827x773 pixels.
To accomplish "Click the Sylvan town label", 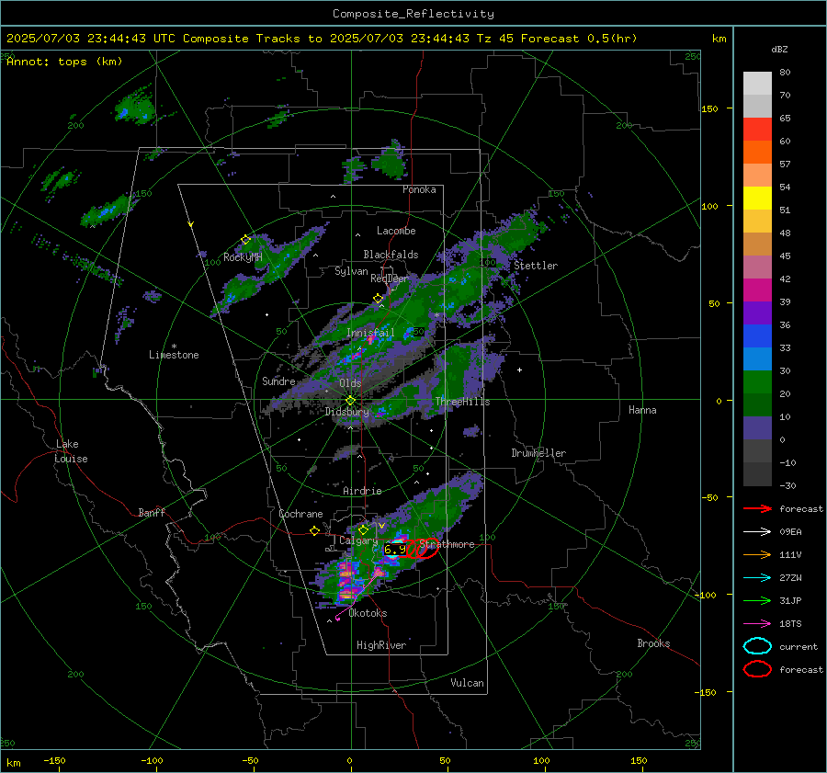I will (x=351, y=271).
